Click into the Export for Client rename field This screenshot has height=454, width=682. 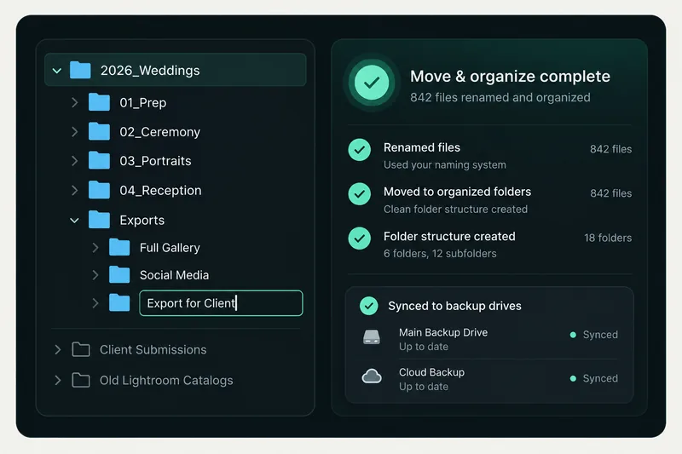(x=221, y=303)
